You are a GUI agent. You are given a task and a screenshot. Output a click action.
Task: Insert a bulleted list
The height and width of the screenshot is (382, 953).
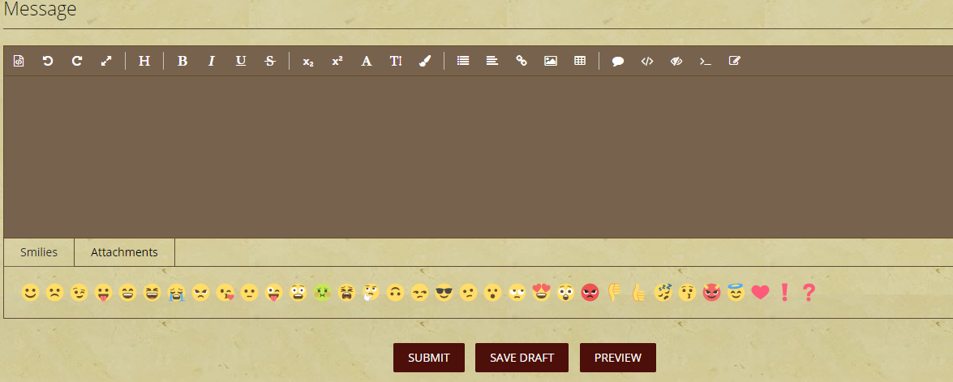coord(463,61)
